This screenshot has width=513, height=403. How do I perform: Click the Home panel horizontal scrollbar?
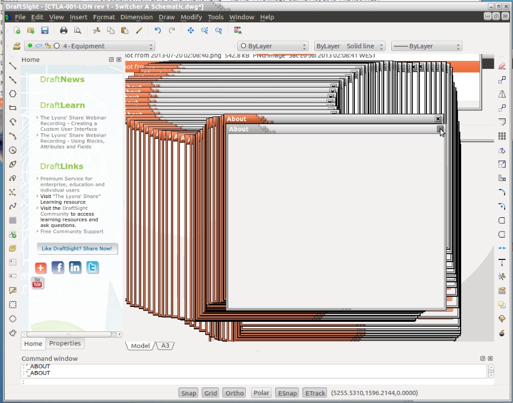tap(72, 334)
